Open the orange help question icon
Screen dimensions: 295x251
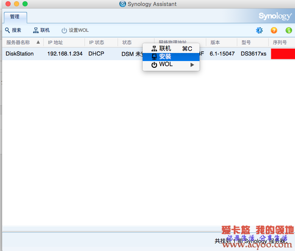pyautogui.click(x=274, y=30)
